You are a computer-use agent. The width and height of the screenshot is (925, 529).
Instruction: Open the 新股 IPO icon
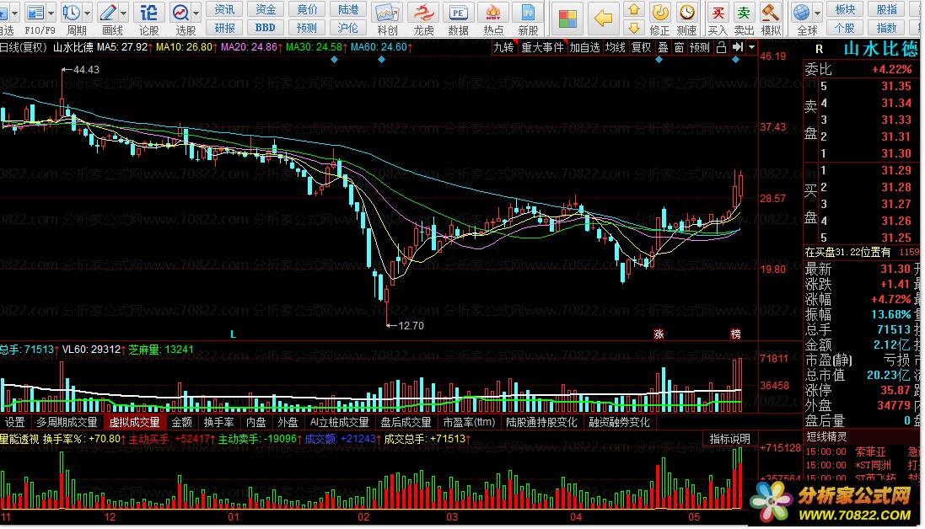click(528, 12)
